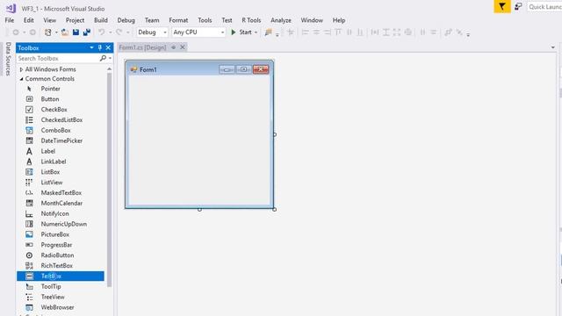Open the Start button dropdown arrow
The image size is (562, 316).
point(256,32)
